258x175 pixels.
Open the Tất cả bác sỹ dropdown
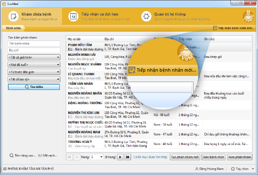point(34,79)
